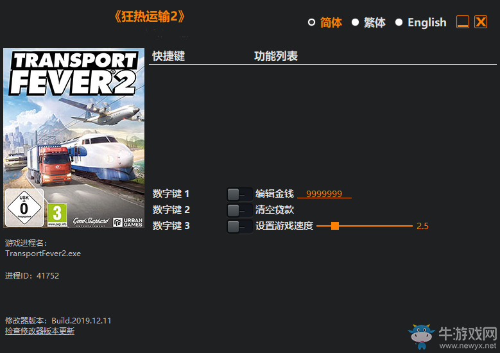This screenshot has height=353, width=500.
Task: Click the game speed slider handle
Action: coord(335,226)
